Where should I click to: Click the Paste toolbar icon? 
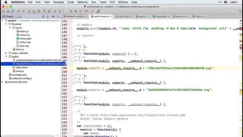click(39, 11)
